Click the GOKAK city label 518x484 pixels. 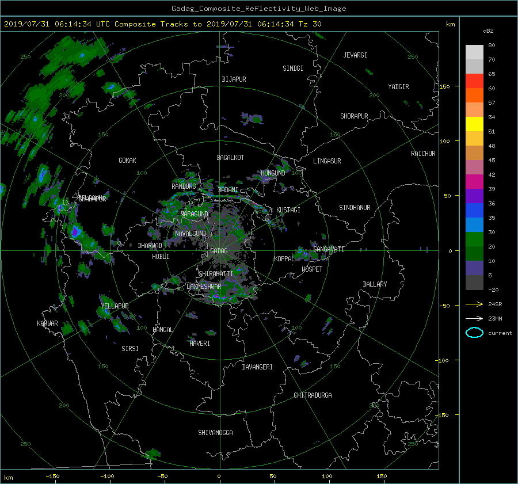pos(127,161)
